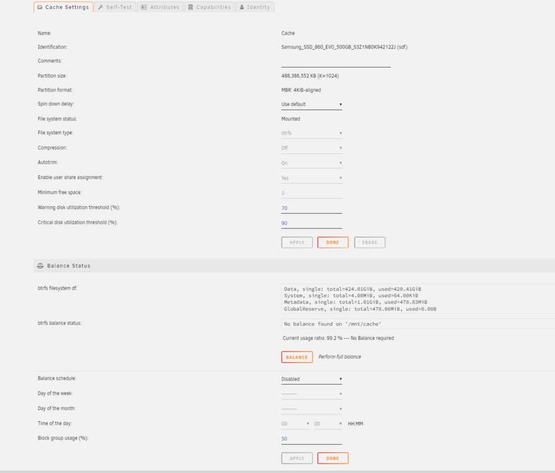Image resolution: width=555 pixels, height=473 pixels.
Task: Click the 'Current usage ratio: 99.2 %' text
Action: pos(312,339)
